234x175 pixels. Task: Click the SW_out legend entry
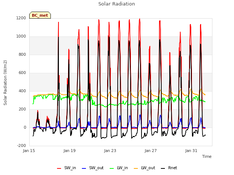click(x=93, y=168)
